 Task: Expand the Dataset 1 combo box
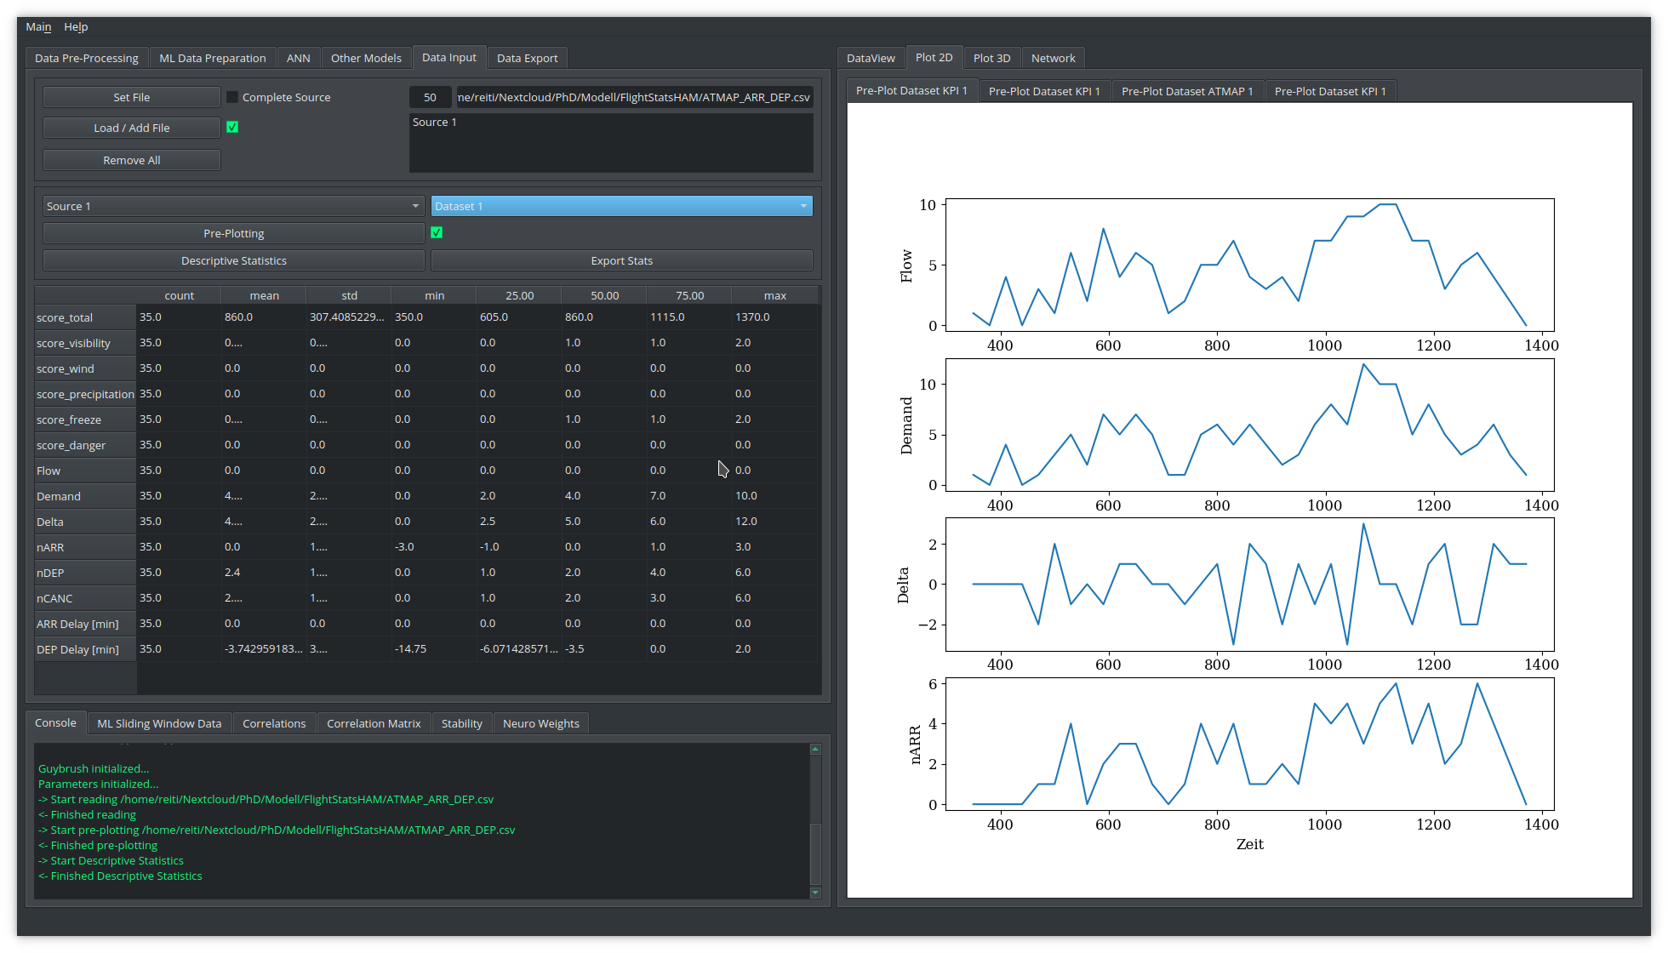tap(621, 207)
